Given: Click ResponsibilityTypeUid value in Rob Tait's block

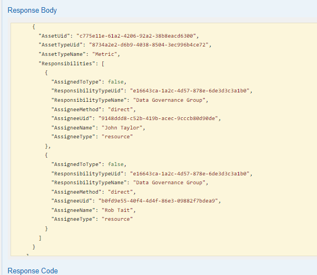Looking at the screenshot, I should coord(190,174).
